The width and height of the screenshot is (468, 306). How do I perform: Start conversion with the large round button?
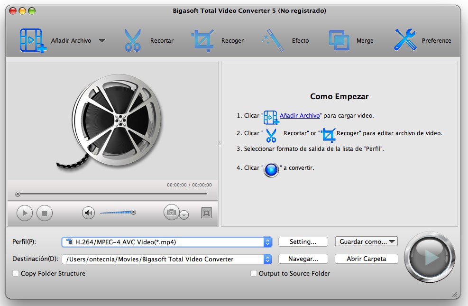click(x=430, y=257)
